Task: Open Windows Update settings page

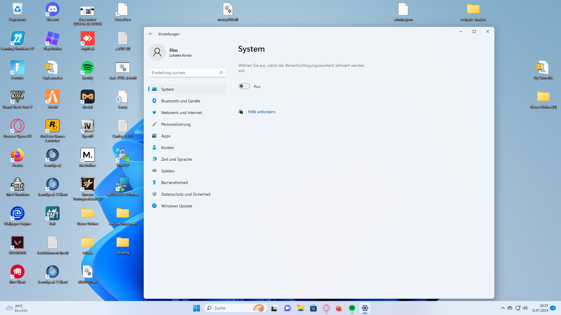Action: point(176,206)
